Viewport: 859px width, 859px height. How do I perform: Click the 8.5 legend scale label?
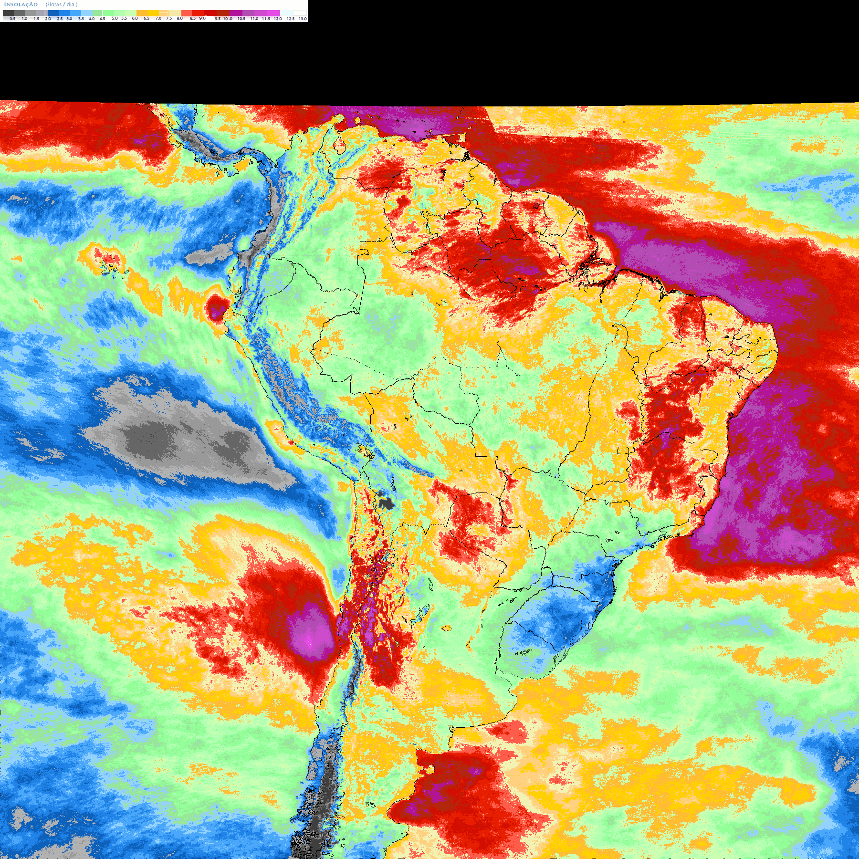coord(193,18)
